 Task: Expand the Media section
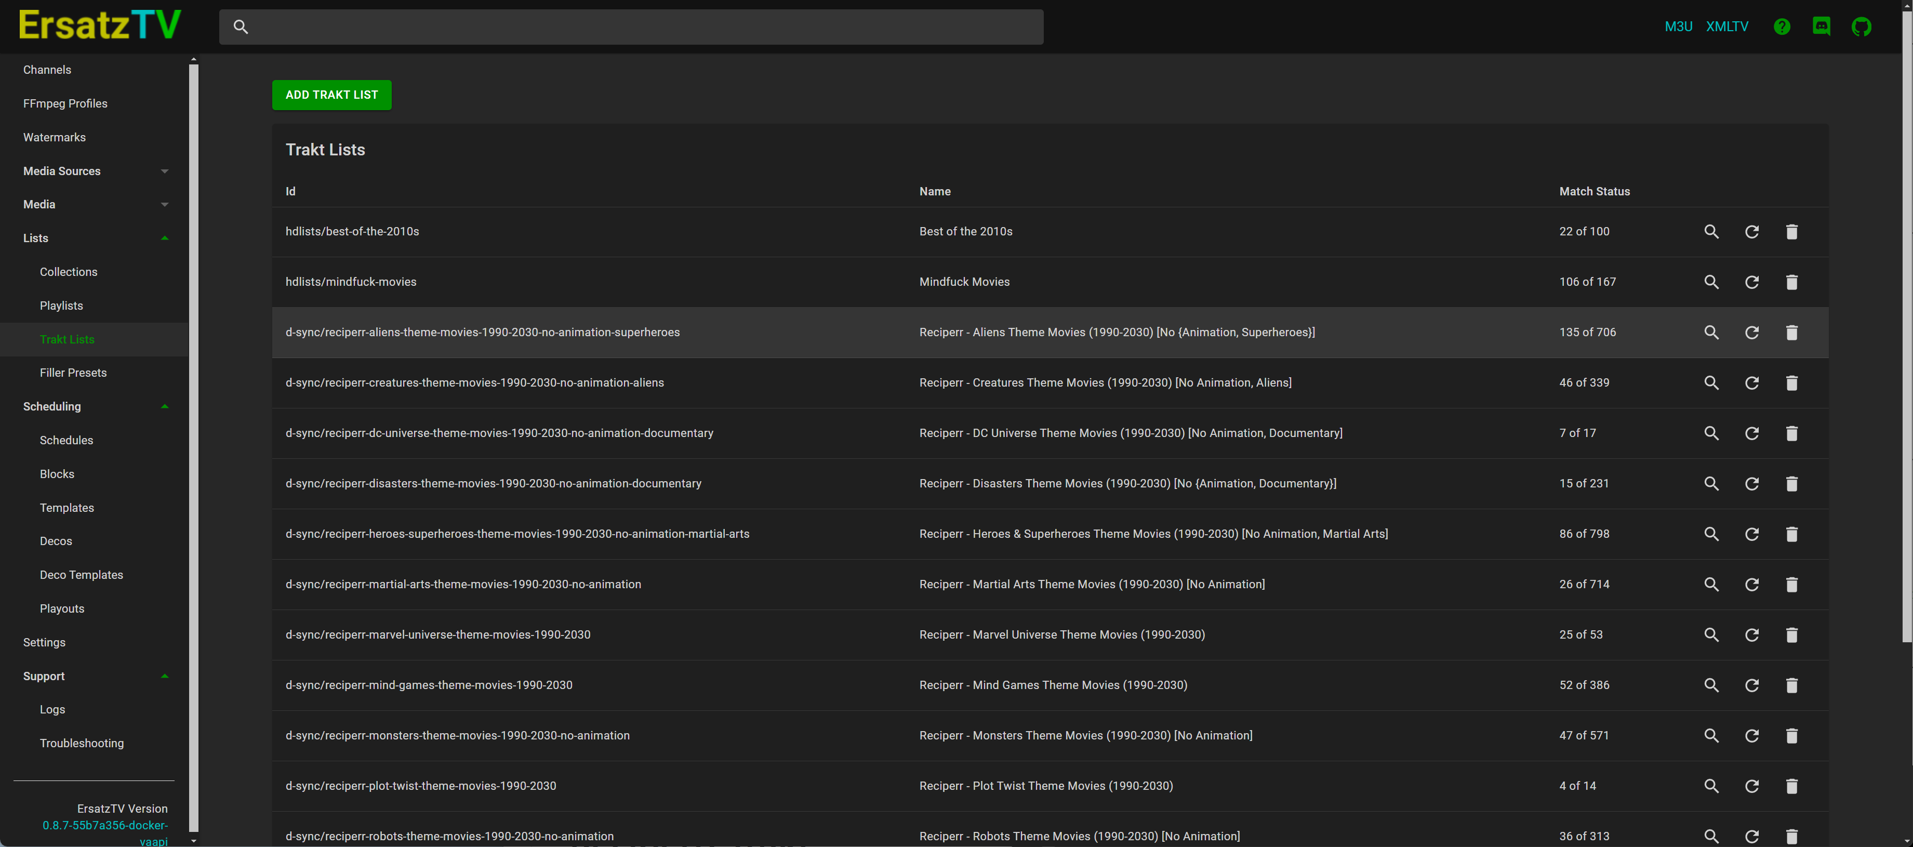[x=95, y=204]
